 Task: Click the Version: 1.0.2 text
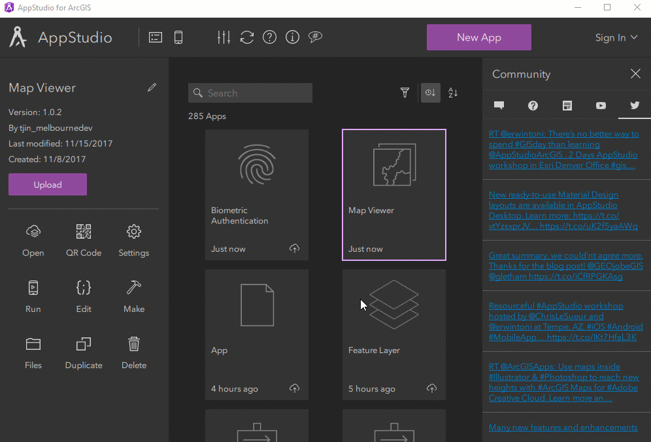[35, 112]
